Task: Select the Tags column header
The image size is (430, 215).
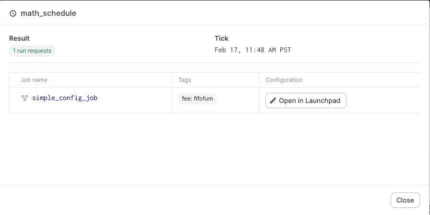Action: tap(185, 80)
